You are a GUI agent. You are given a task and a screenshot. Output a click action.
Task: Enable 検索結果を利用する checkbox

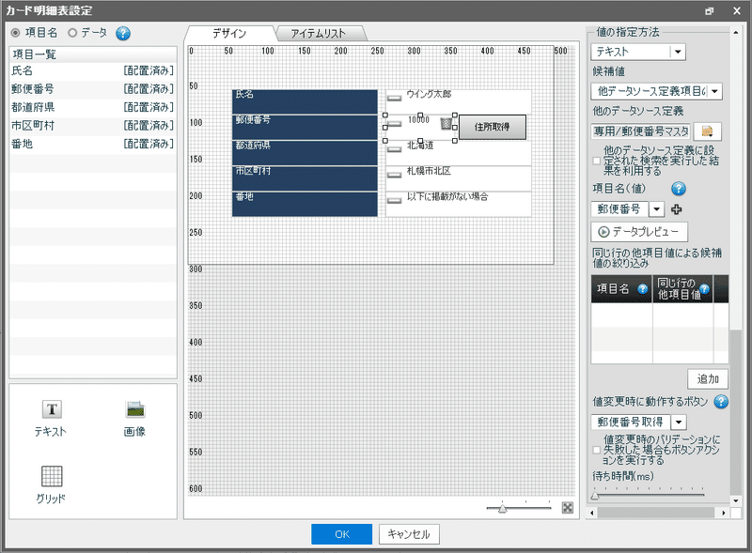pyautogui.click(x=595, y=159)
